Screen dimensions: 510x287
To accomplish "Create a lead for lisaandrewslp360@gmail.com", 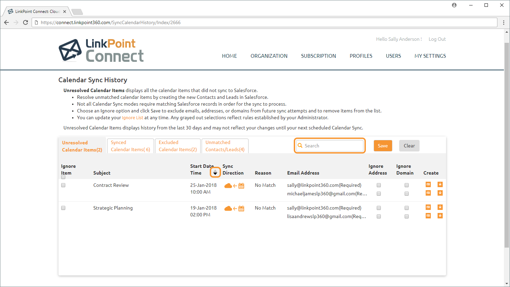I will (440, 216).
